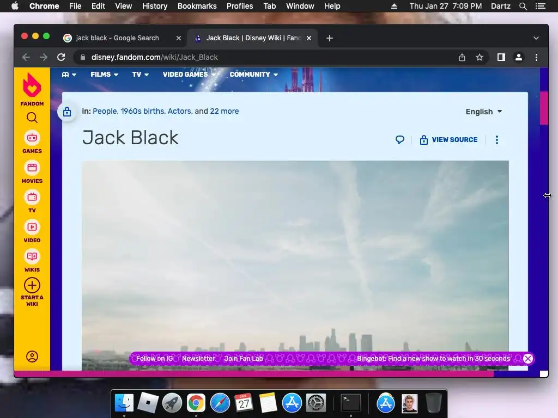Open the View menu

(x=124, y=6)
